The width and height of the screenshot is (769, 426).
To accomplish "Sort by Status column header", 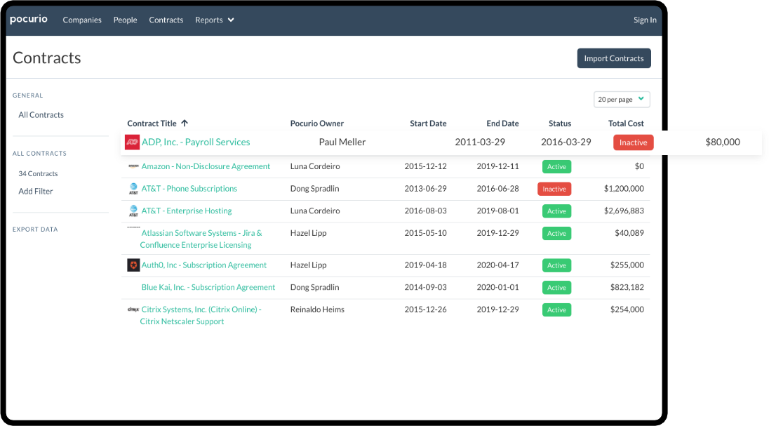I will [560, 124].
